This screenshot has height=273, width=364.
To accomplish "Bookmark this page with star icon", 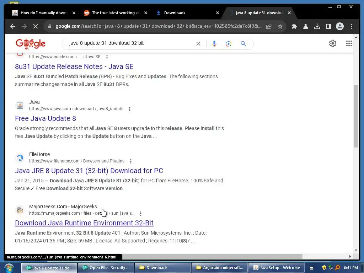I will (x=280, y=26).
